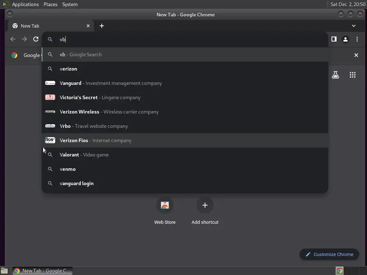This screenshot has height=275, width=367.
Task: Go forward using the forward arrow
Action: coord(24,39)
